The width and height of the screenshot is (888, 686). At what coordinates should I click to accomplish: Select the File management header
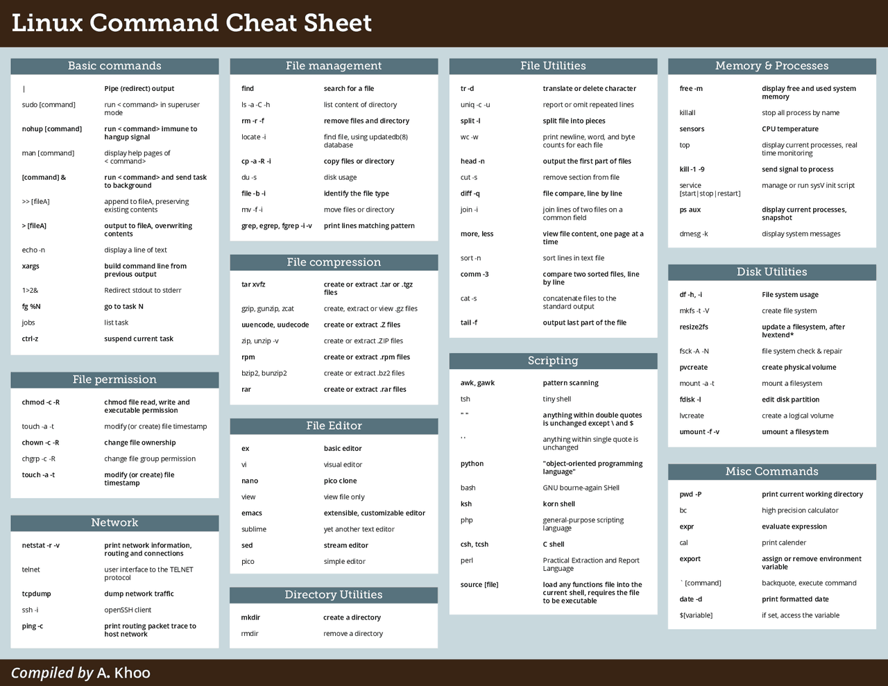click(x=333, y=66)
